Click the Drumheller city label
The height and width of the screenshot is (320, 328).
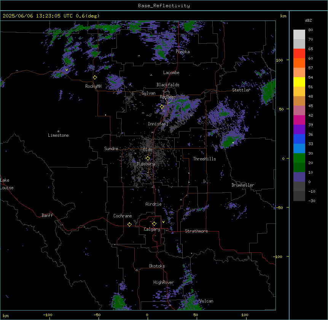tap(243, 185)
